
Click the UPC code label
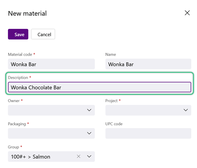(x=114, y=124)
